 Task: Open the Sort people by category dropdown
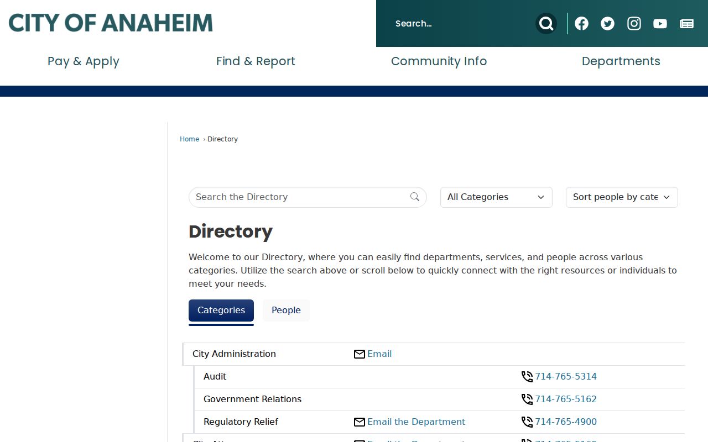tap(622, 197)
